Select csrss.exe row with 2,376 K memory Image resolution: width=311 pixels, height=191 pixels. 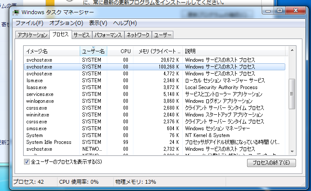pos(154,122)
